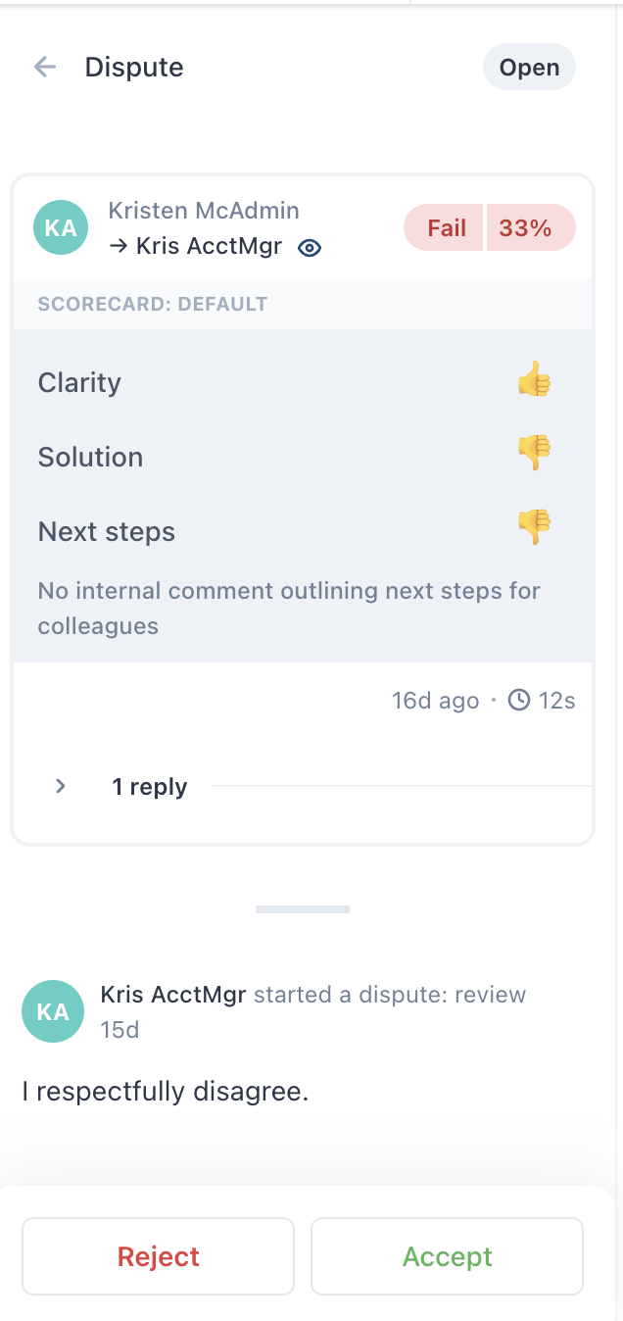The width and height of the screenshot is (623, 1321).
Task: Click the gray drag handle bar below the card
Action: coord(302,909)
